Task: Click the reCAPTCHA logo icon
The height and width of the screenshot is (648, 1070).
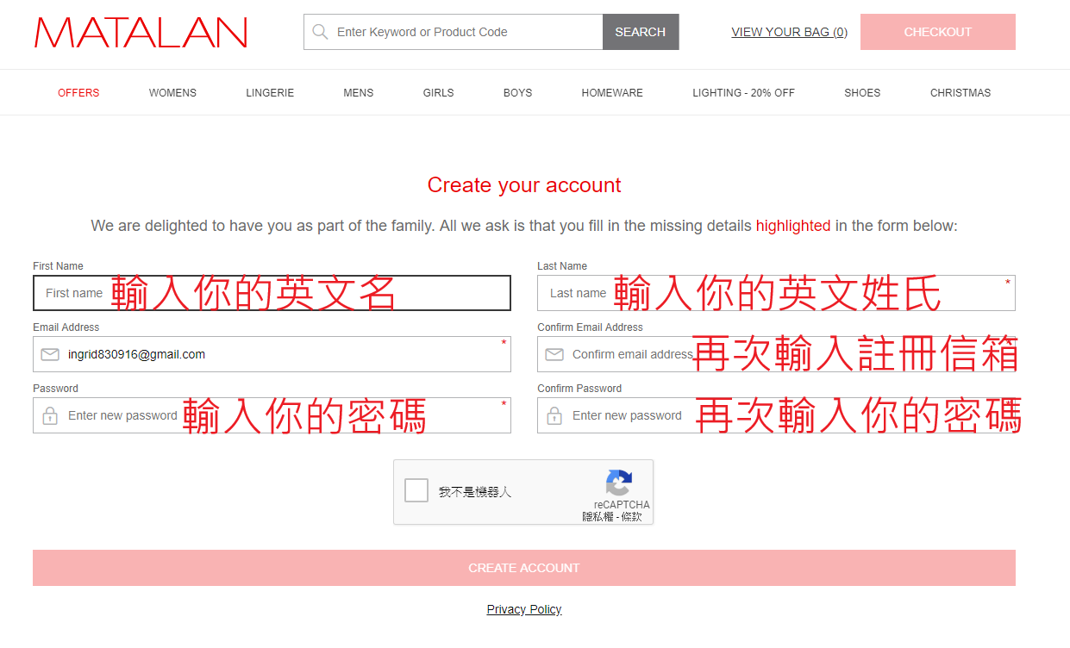Action: coord(619,483)
